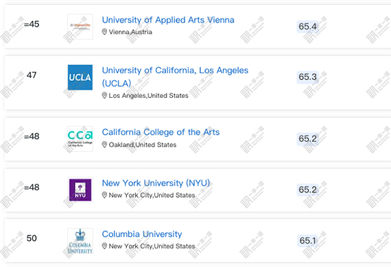The image size is (391, 267).
Task: Click the 65.3 score badge
Action: click(x=308, y=77)
